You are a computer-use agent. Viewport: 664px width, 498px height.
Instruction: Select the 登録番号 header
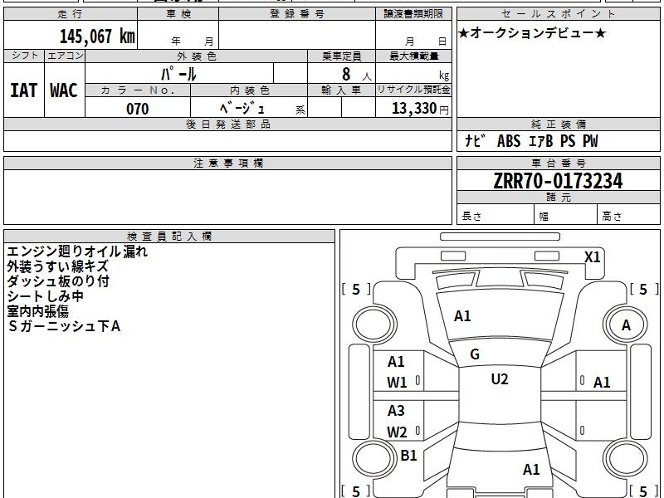[297, 14]
